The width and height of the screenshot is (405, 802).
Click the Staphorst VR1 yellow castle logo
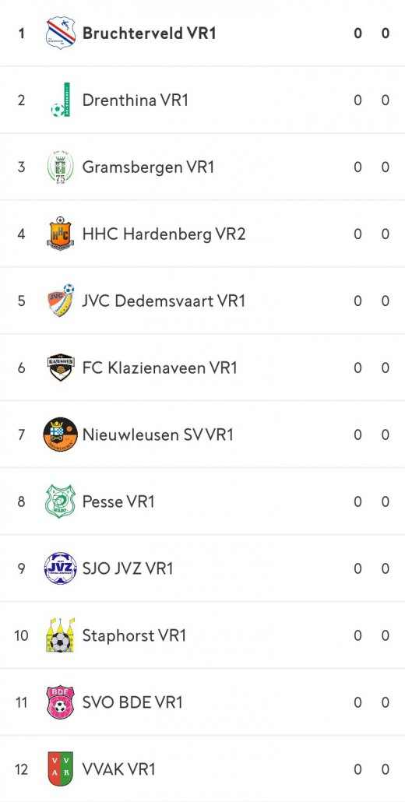tap(60, 635)
